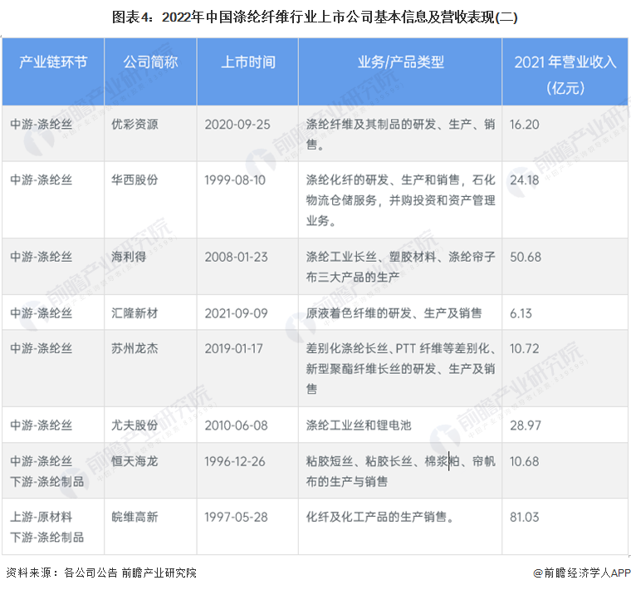
Task: Select the '2021年营业收入(亿元)' column header
Action: coord(565,75)
